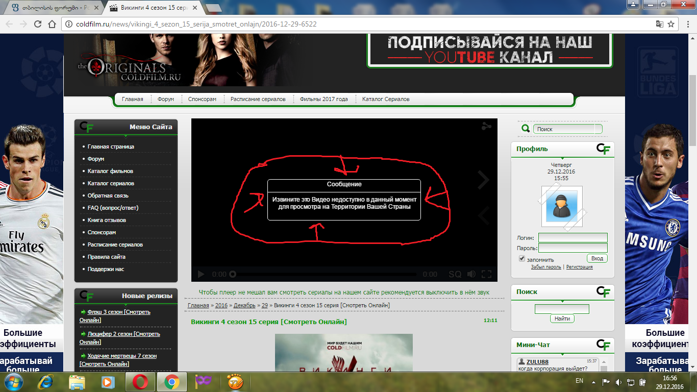Open the Главная menu item
Image resolution: width=697 pixels, height=392 pixels.
132,99
